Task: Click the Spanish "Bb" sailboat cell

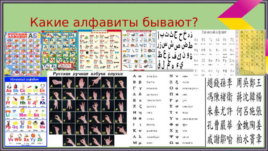Action: point(15,89)
